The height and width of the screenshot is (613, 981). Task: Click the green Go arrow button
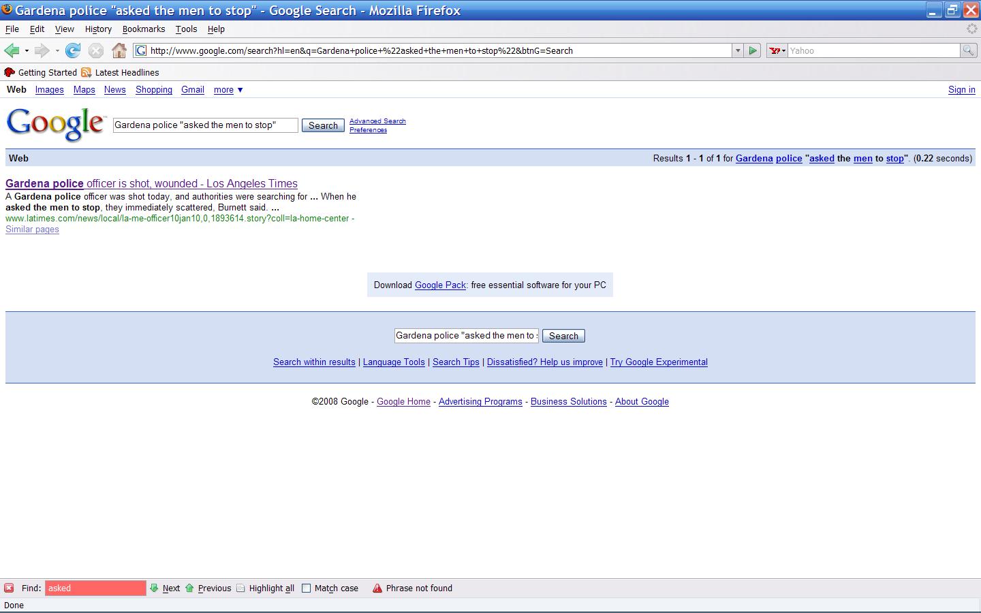coord(753,50)
